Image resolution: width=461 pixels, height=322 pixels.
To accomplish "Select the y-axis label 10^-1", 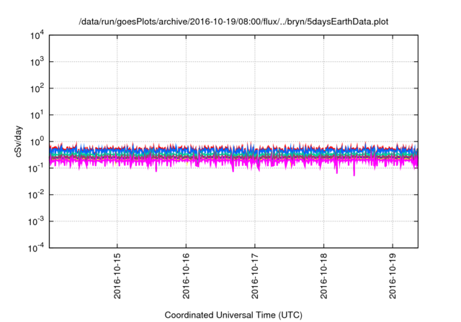I will (36, 168).
